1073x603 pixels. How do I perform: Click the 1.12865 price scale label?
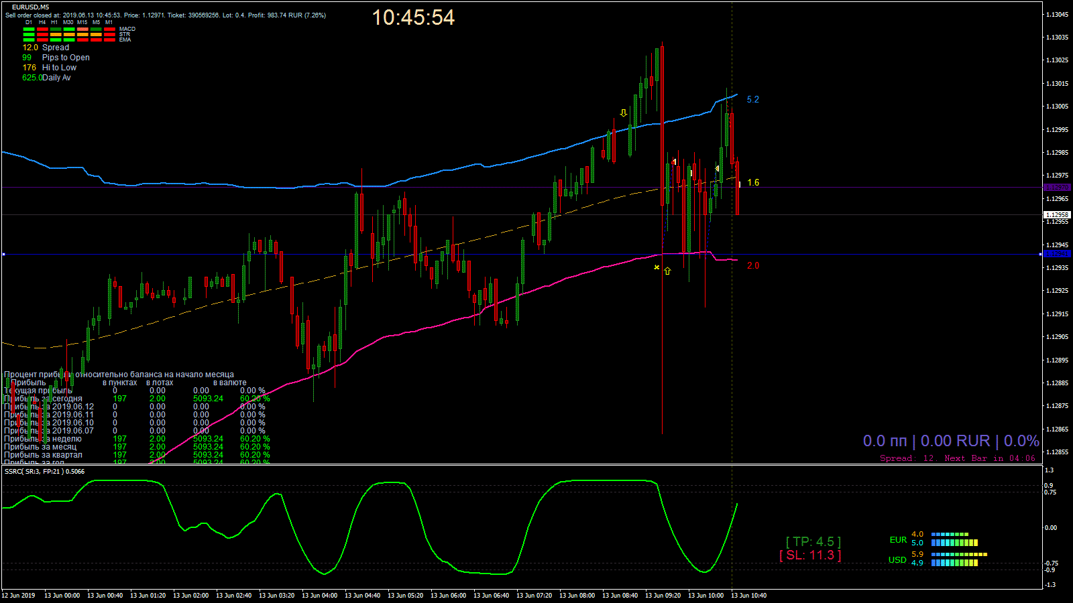click(1058, 429)
